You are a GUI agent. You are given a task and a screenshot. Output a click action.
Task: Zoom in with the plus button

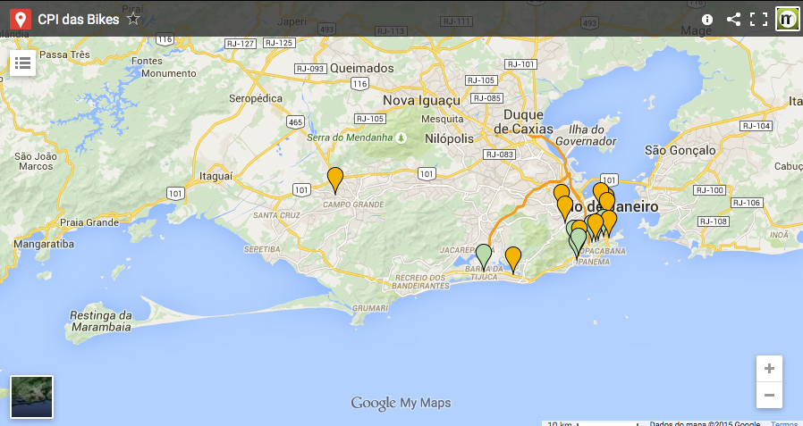[769, 369]
